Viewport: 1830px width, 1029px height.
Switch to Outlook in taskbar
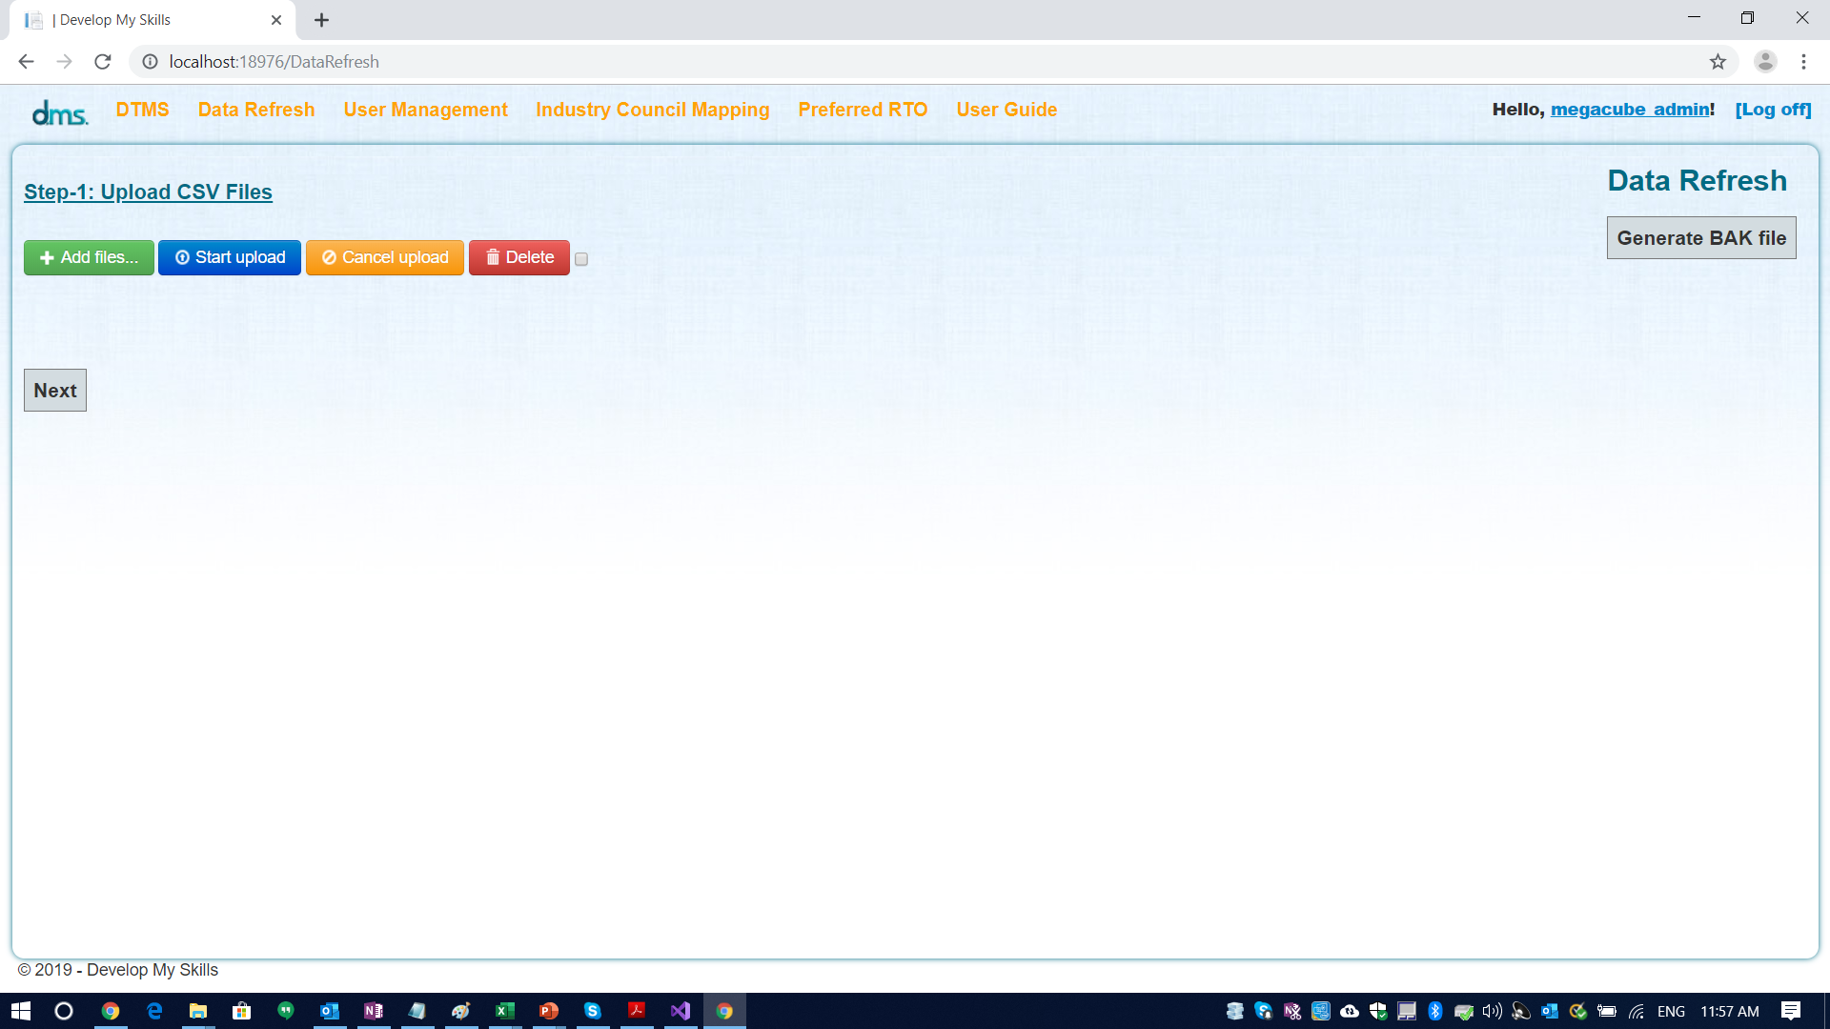[330, 1011]
